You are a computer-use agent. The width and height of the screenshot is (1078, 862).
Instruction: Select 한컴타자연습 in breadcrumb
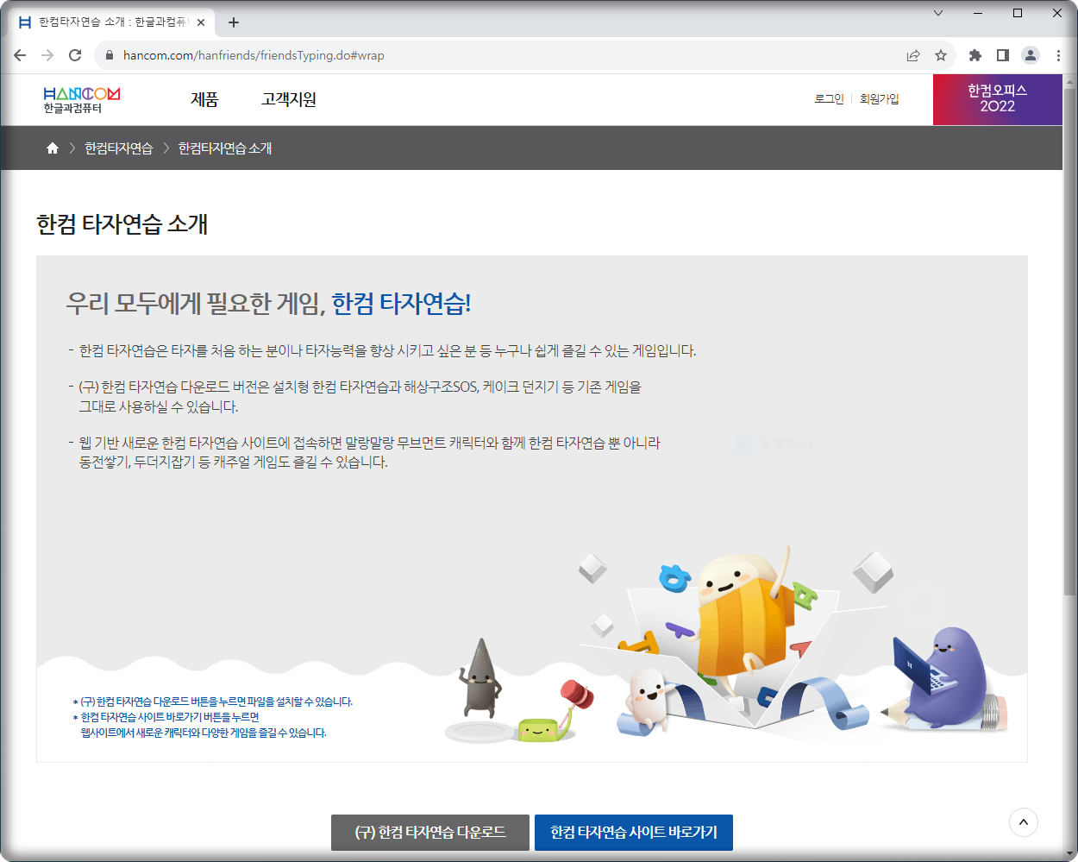119,148
